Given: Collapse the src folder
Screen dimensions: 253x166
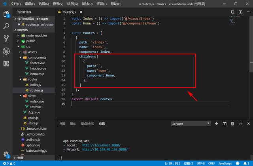Looking at the screenshot, I should point(28,46).
